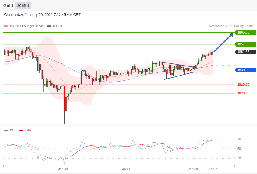This screenshot has height=174, width=257.
Task: Click the Jan 18 date axis label
Action: [x=63, y=169]
